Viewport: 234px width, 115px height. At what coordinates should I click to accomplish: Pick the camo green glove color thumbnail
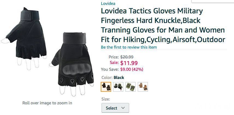[x=131, y=87]
